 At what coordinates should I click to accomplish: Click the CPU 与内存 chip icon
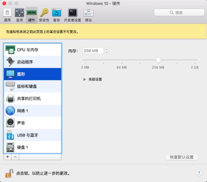coord(10,50)
